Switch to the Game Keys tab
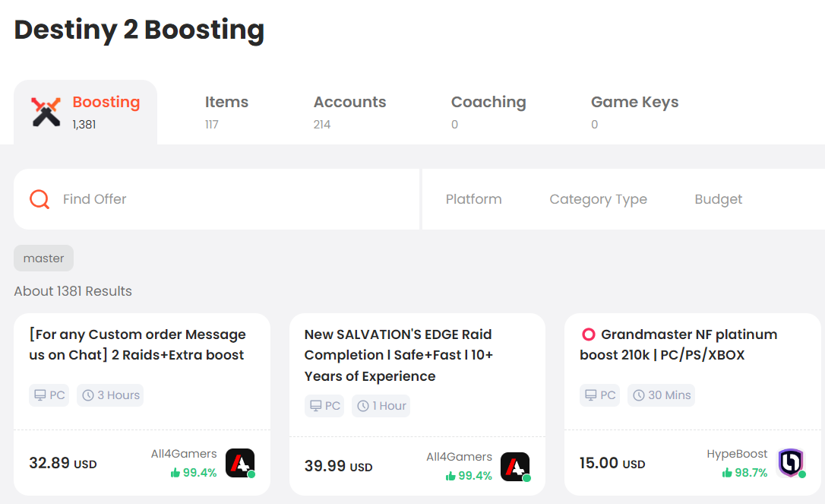The image size is (825, 504). pyautogui.click(x=634, y=113)
